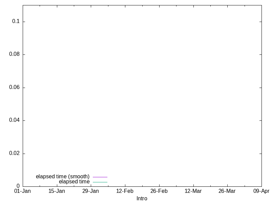Screen dimensions: 271x203
Task: Click the 01-Jan x-axis tick label
Action: coord(22,191)
